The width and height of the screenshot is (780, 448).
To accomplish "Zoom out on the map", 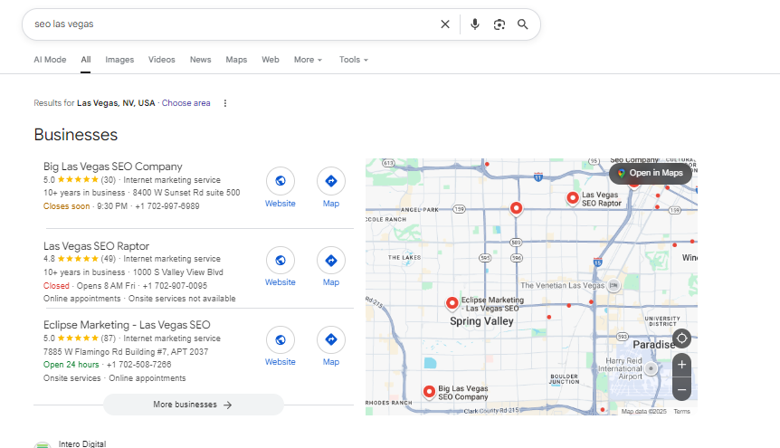I will (681, 389).
